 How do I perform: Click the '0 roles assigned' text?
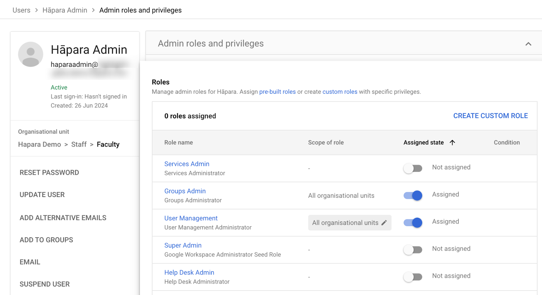[x=190, y=116]
